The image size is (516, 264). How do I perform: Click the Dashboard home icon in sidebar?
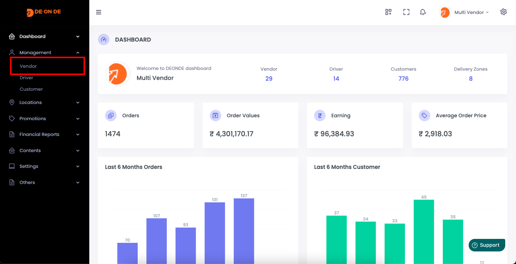click(x=12, y=37)
